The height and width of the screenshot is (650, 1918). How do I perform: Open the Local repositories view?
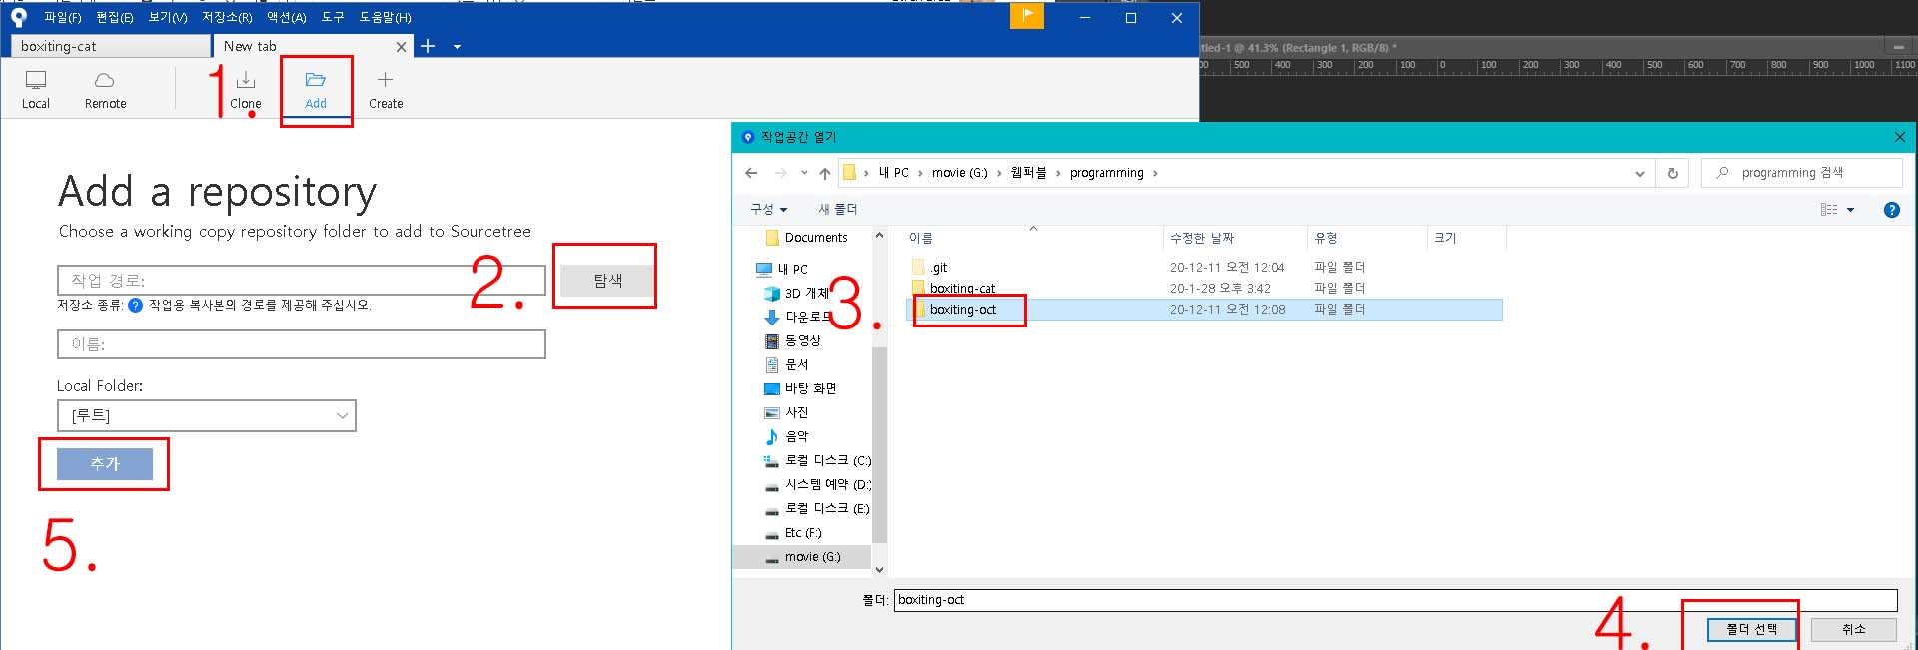click(36, 89)
